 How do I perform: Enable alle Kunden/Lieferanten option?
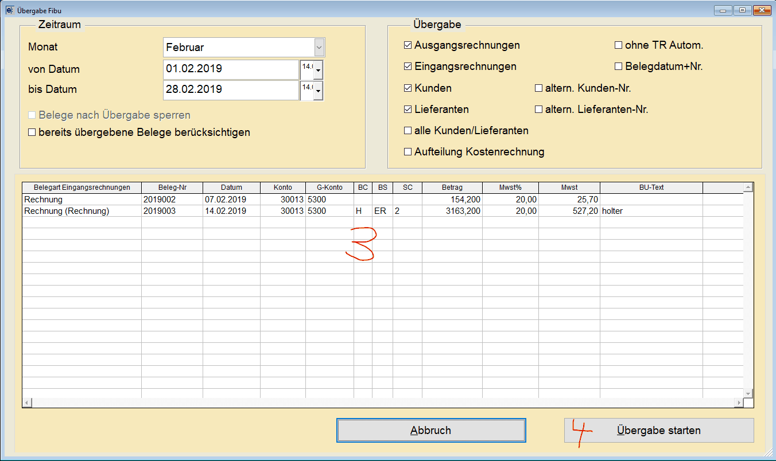tap(408, 131)
